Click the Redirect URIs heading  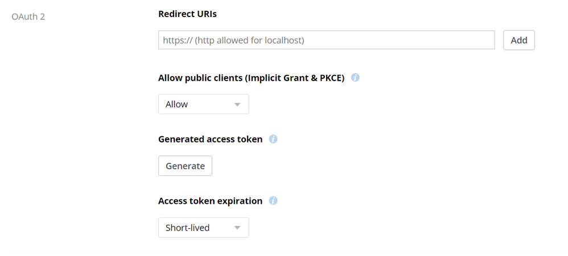coord(187,14)
